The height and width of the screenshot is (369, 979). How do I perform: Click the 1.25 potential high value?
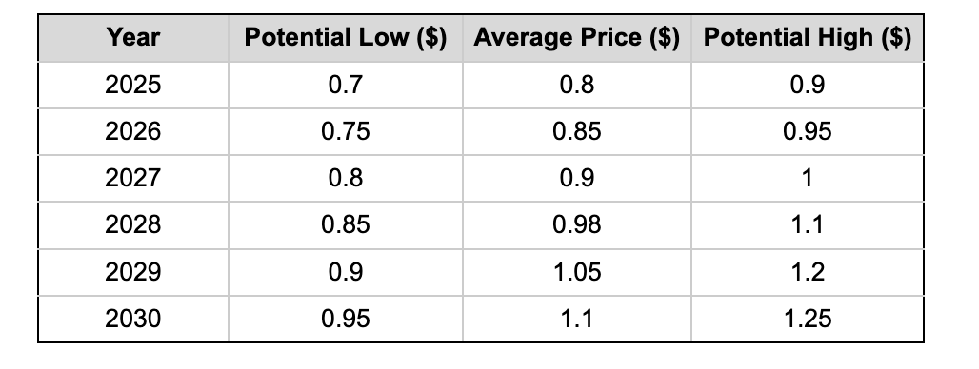coord(808,319)
